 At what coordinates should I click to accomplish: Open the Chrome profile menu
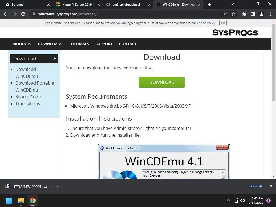[261, 14]
